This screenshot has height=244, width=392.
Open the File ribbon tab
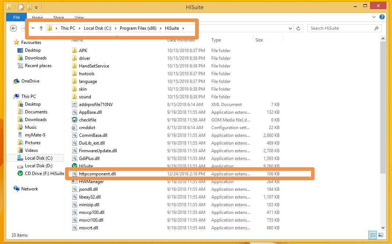point(17,17)
